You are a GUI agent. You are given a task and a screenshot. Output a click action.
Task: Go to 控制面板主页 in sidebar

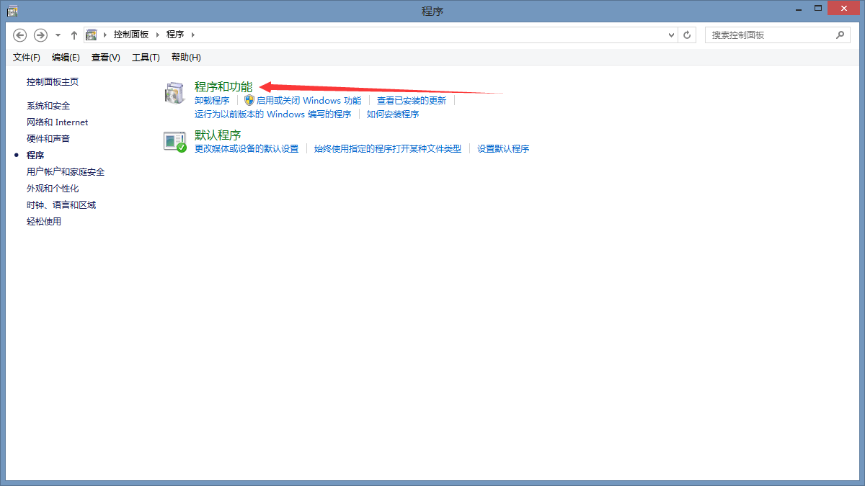click(53, 82)
